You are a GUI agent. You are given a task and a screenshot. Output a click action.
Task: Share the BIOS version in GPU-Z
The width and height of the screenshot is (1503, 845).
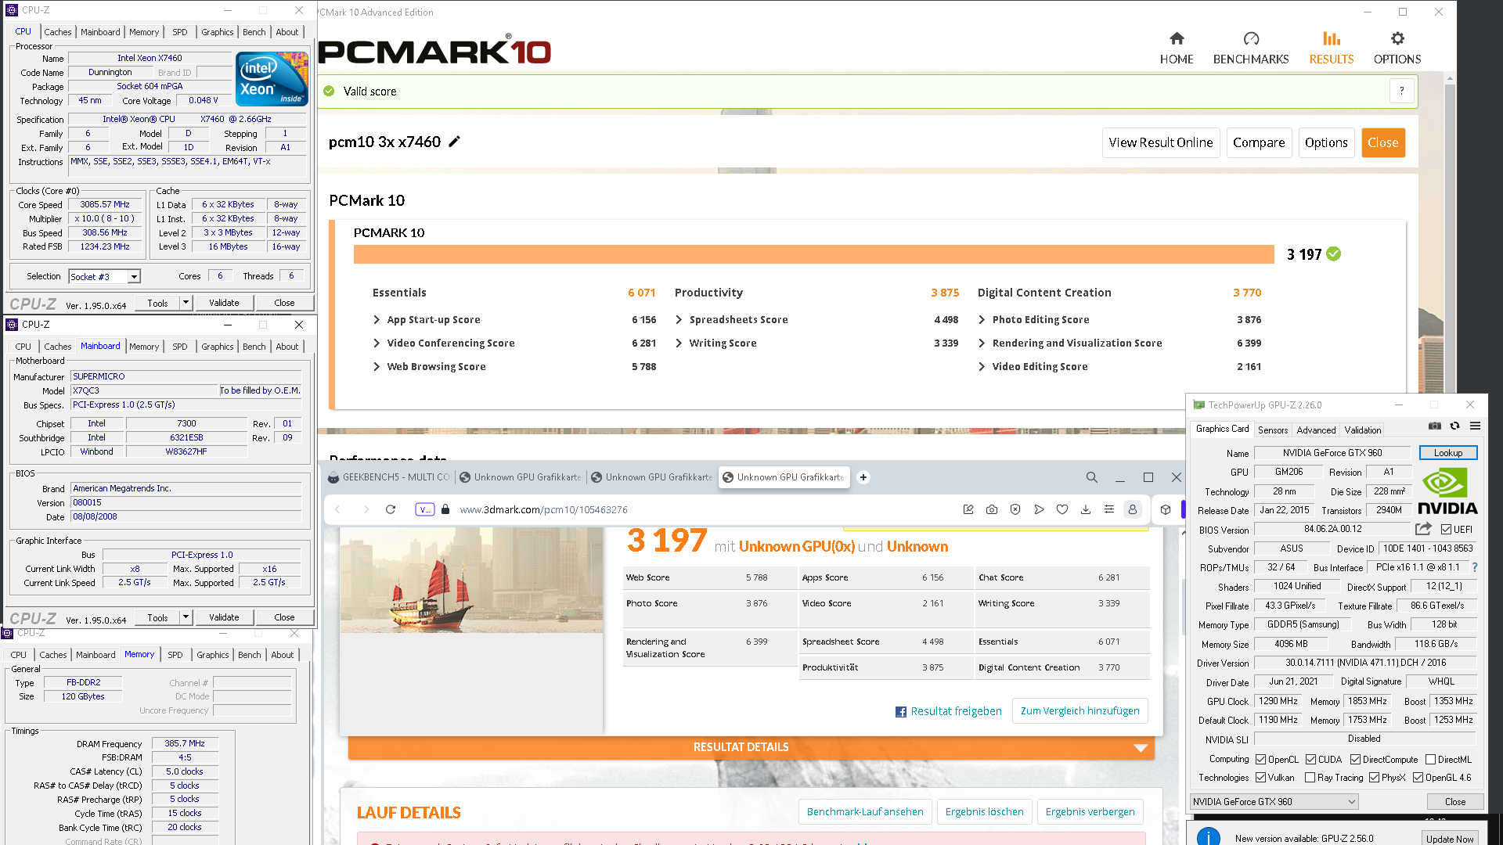(x=1424, y=530)
